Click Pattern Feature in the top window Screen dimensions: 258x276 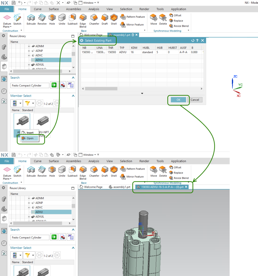[133, 17]
